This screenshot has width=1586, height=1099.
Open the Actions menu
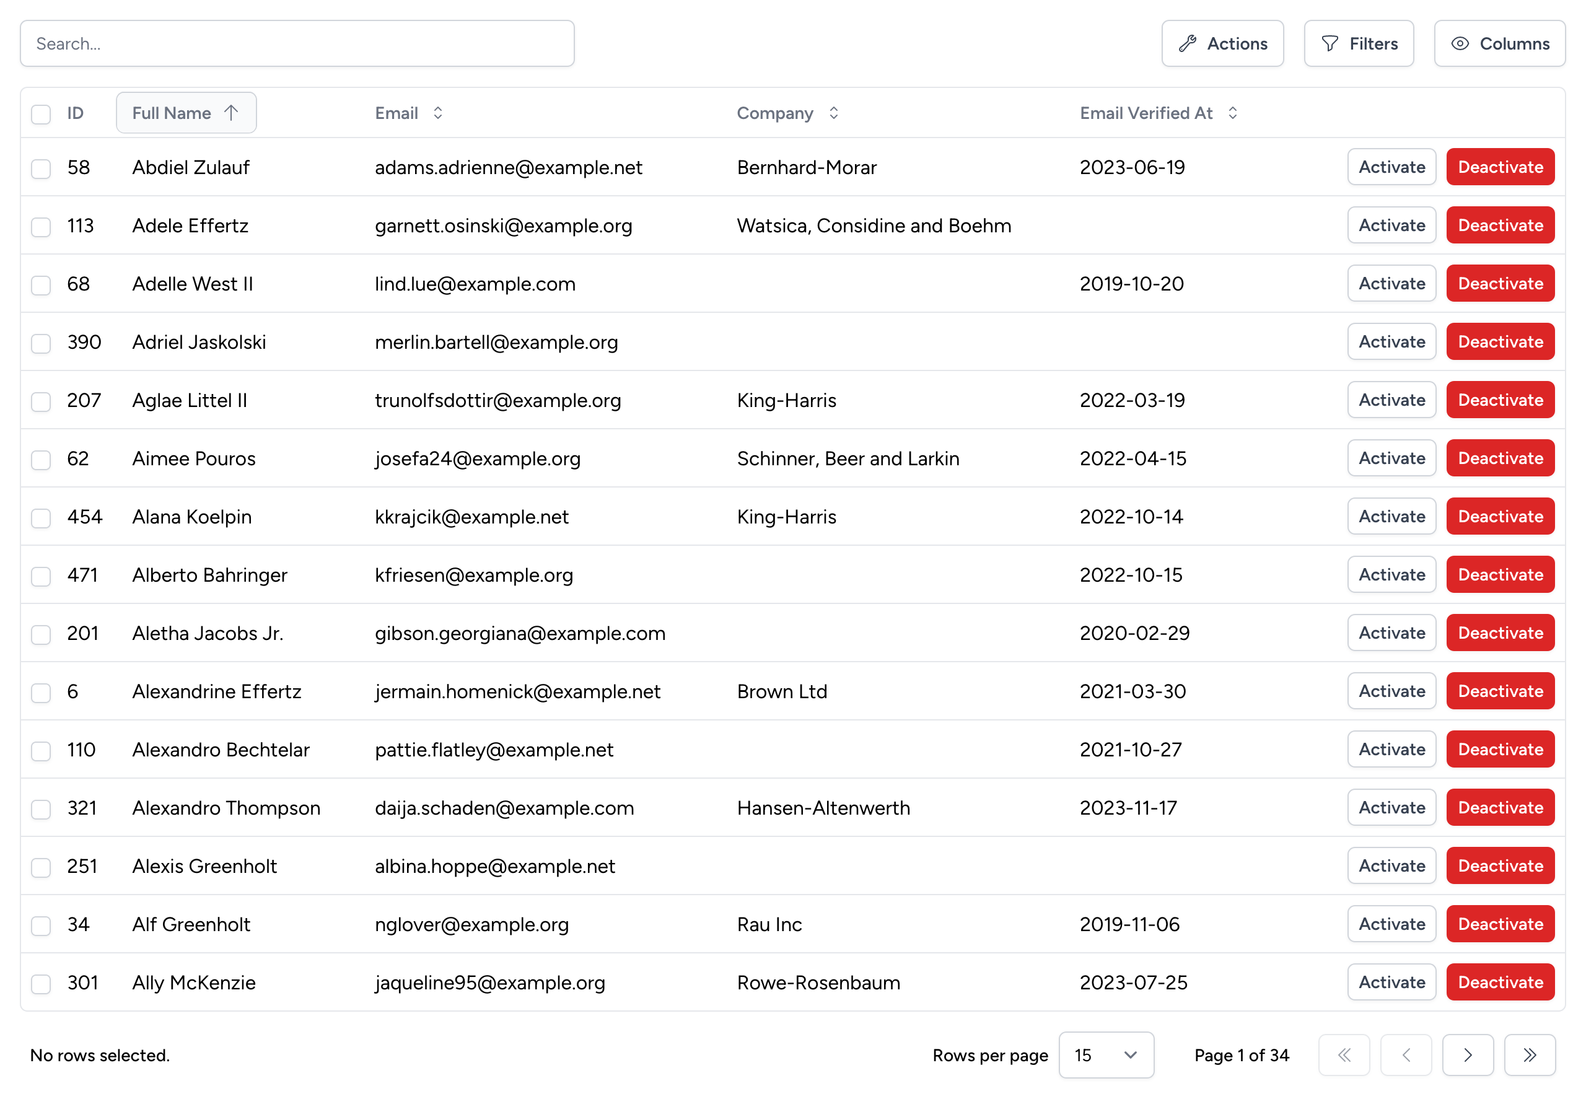[1222, 43]
